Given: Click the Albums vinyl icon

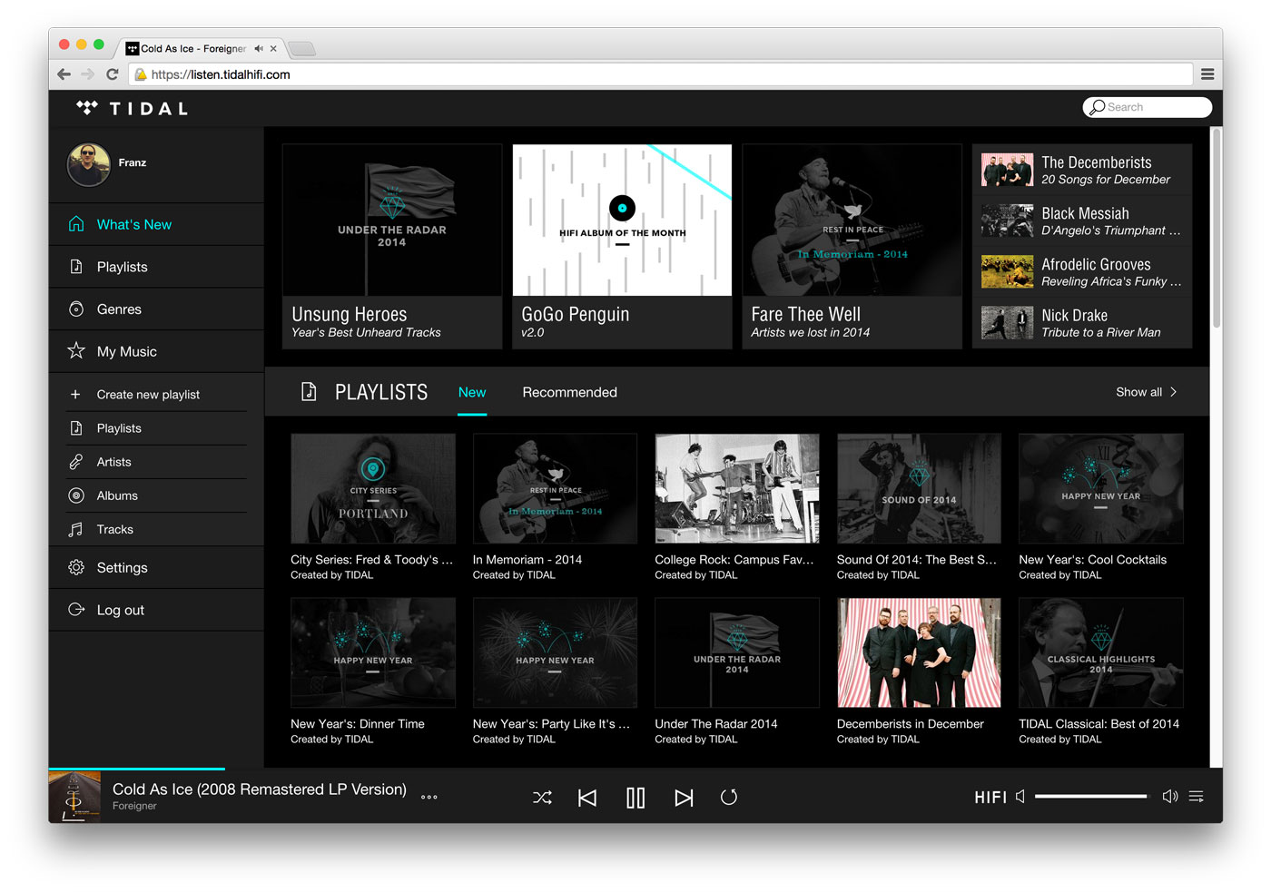Looking at the screenshot, I should click(76, 495).
